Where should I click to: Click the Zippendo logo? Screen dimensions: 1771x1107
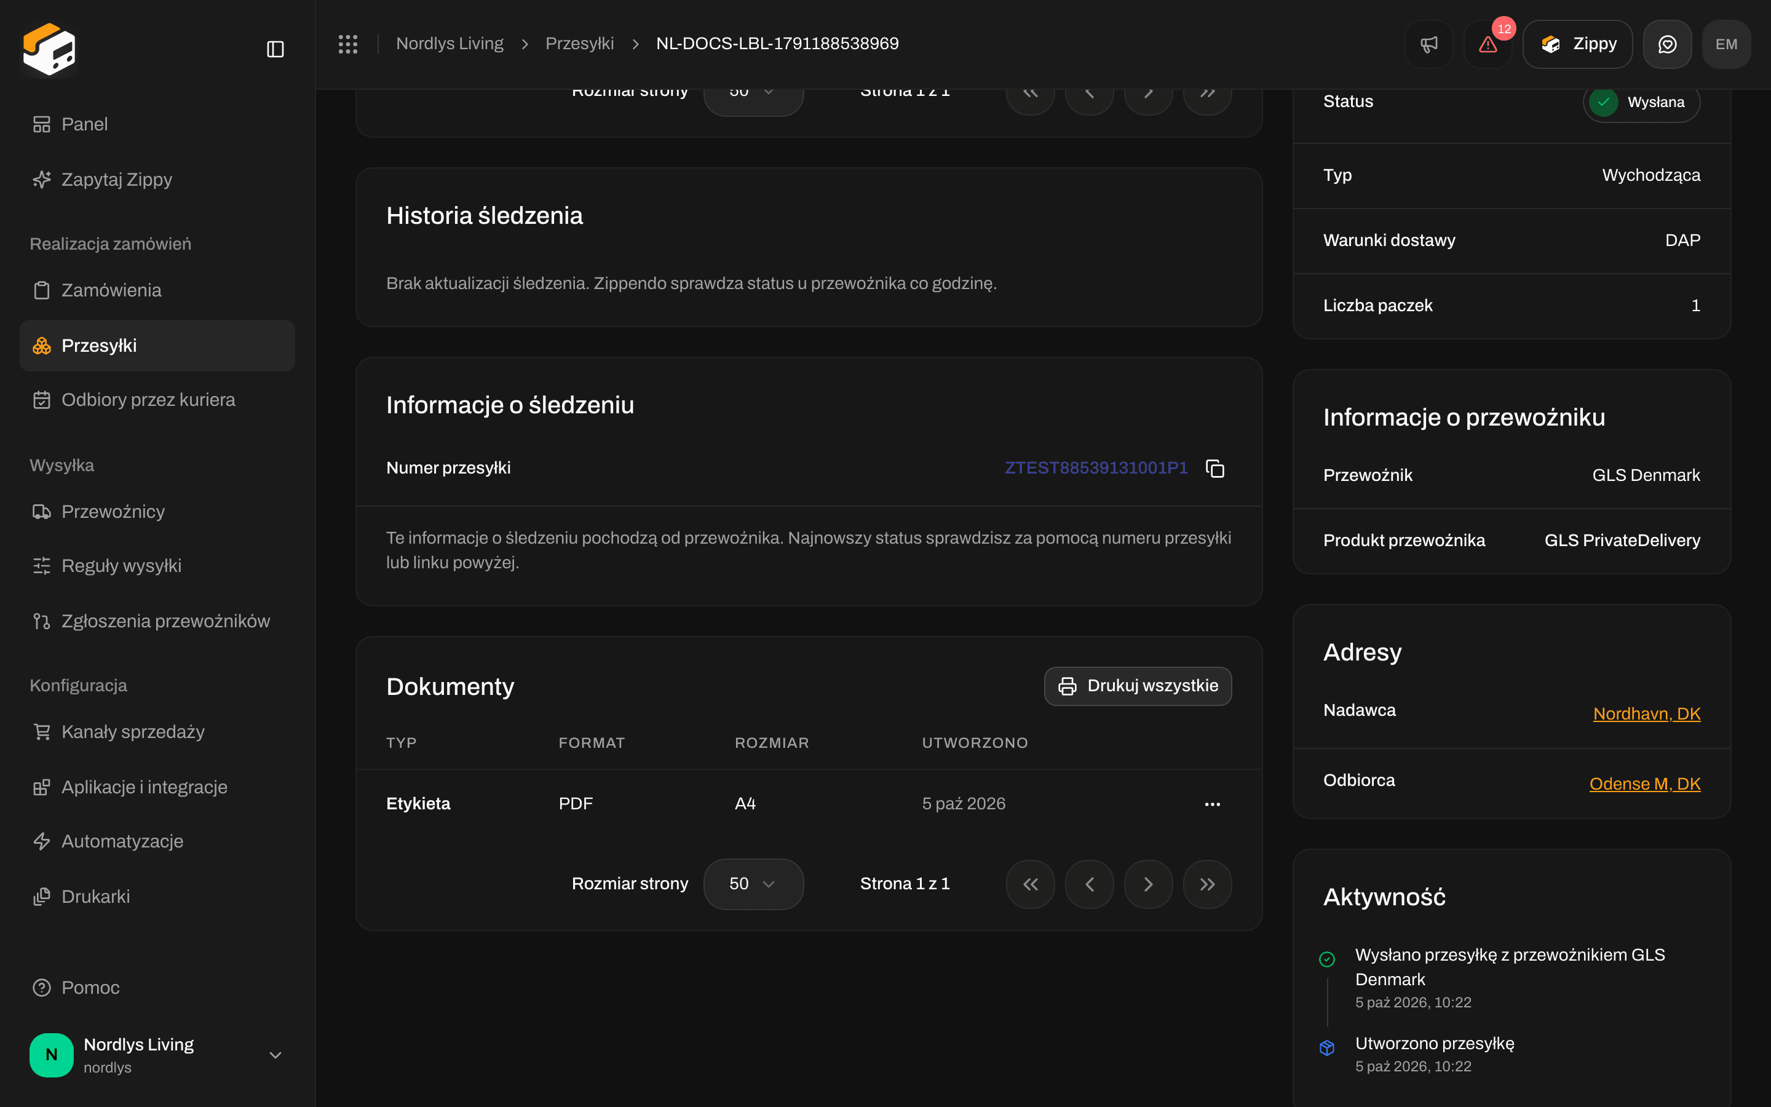coord(49,49)
